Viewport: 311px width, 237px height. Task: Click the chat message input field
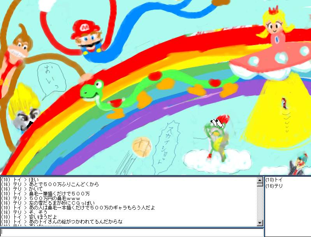(x=132, y=232)
